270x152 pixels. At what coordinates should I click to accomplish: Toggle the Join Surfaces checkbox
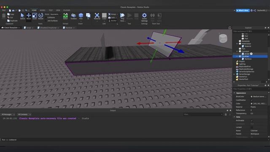tap(46, 21)
